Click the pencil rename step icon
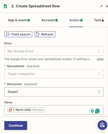The height and width of the screenshot is (134, 108). [x=101, y=6]
